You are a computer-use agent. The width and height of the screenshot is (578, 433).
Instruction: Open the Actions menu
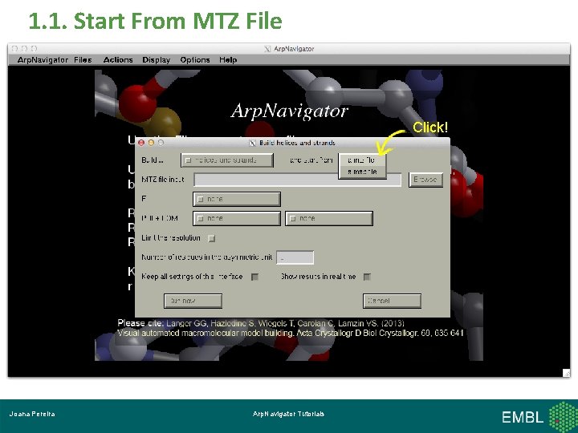coord(118,59)
